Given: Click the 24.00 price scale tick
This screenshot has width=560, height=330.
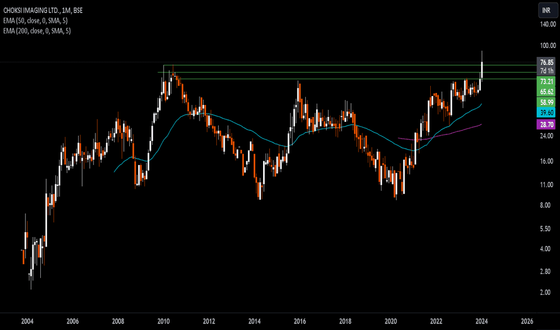Looking at the screenshot, I should pos(547,136).
